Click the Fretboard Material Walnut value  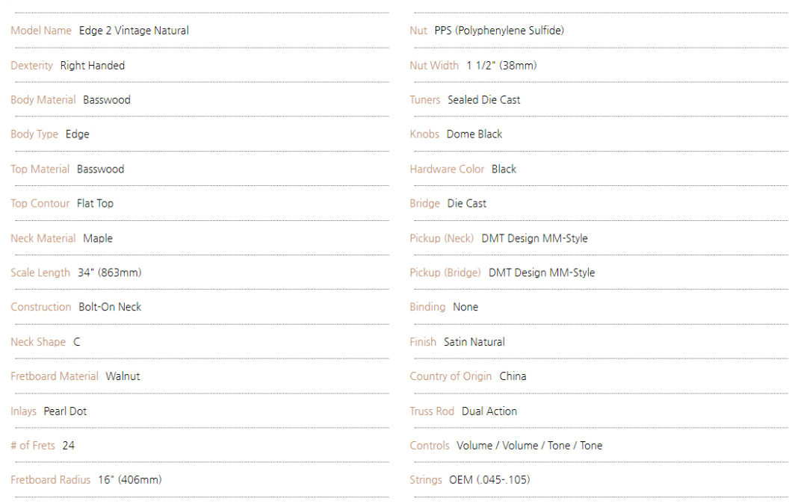[x=123, y=376]
